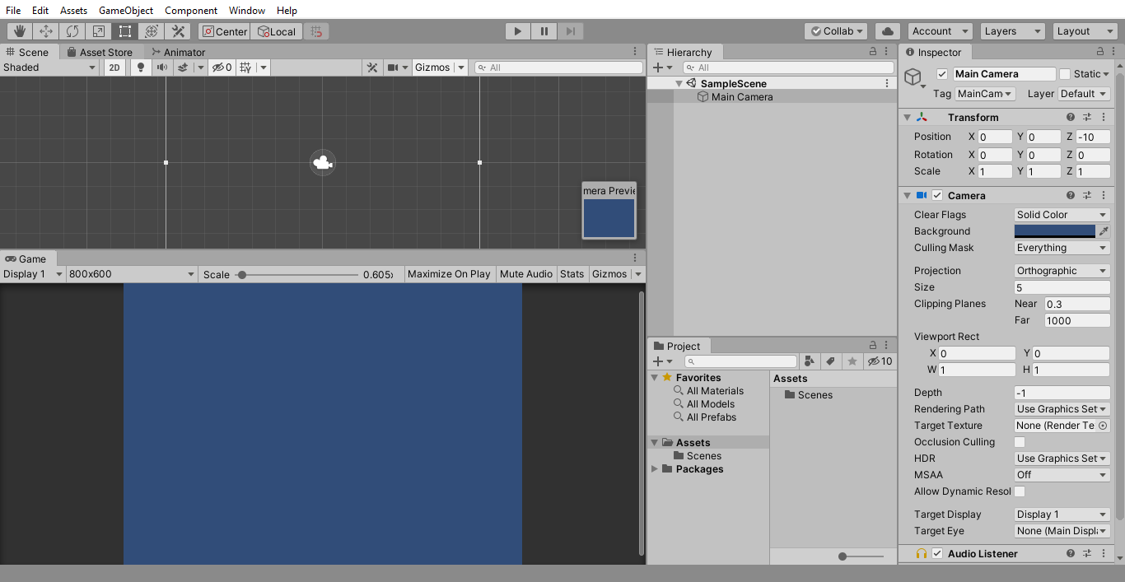
Task: Click the Mute Audio button
Action: pyautogui.click(x=526, y=274)
